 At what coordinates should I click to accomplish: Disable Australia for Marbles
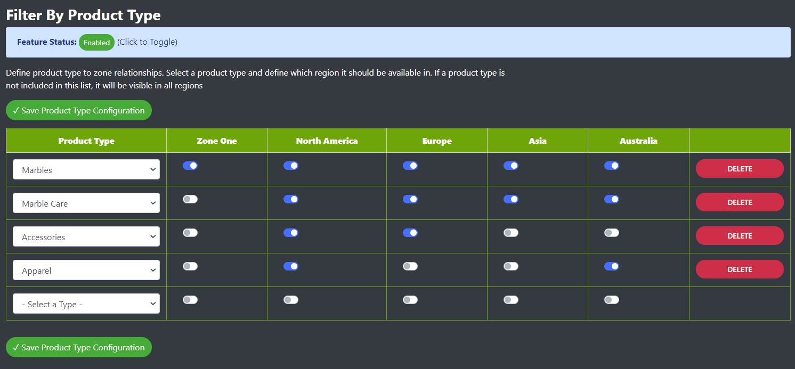click(x=612, y=166)
